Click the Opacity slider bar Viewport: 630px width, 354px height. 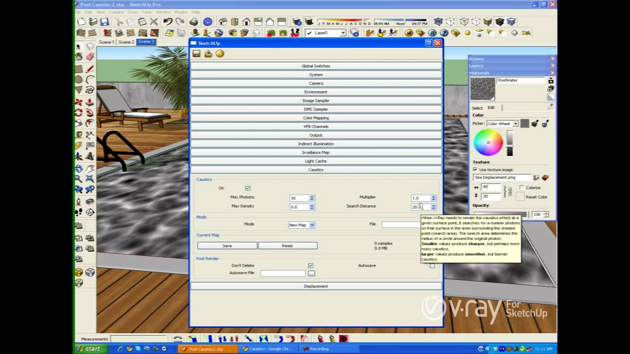click(500, 214)
